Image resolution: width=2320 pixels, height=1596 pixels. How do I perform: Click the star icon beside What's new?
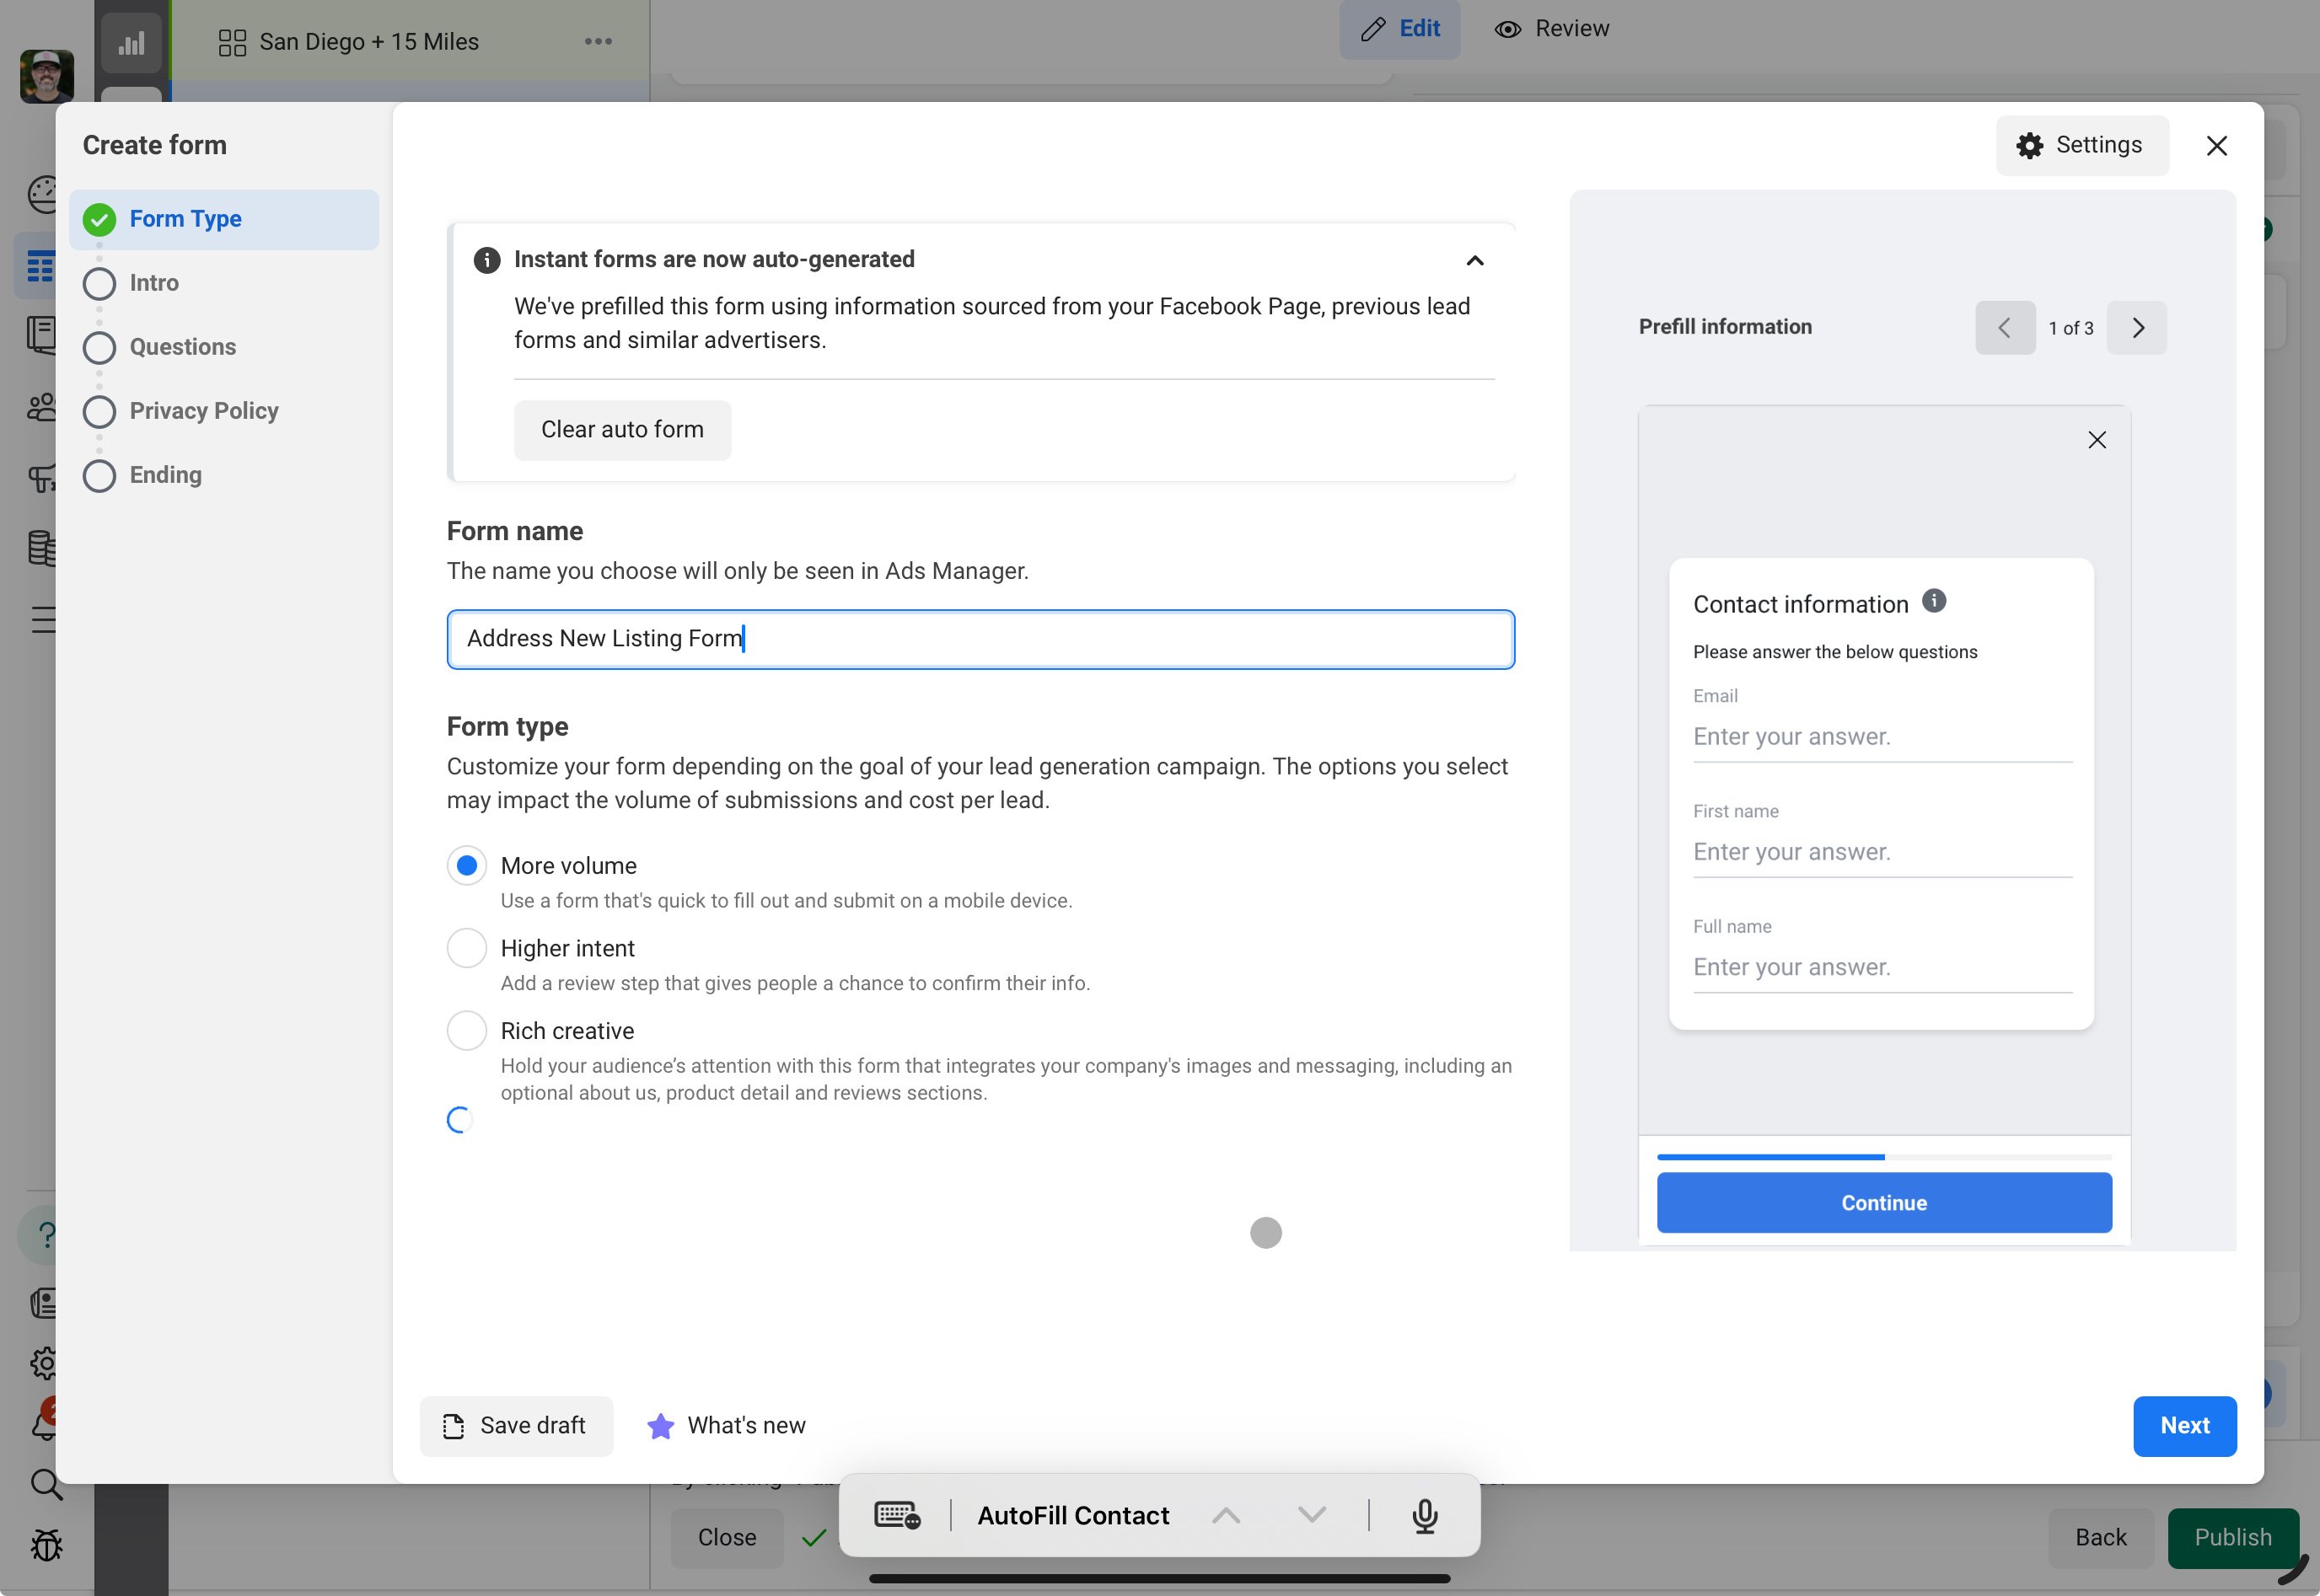[x=660, y=1426]
